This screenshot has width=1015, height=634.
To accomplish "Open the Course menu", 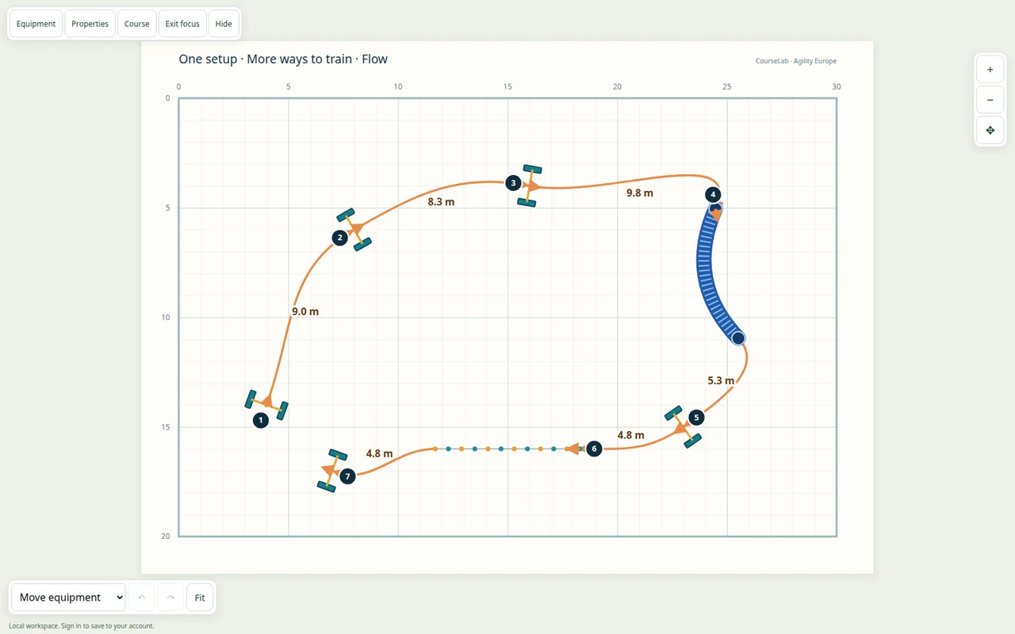I will 136,24.
